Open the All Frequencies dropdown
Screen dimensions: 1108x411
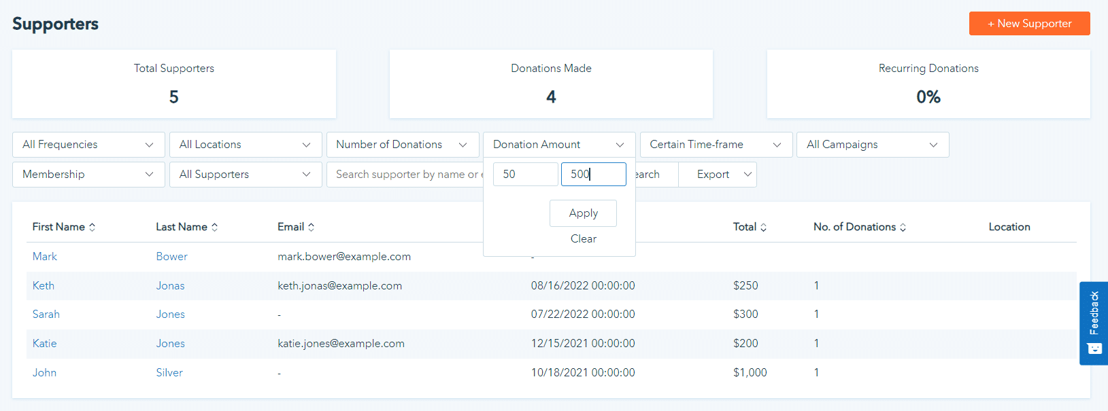[x=88, y=145]
